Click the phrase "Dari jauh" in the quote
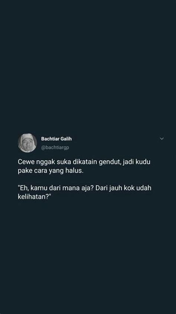Viewport: 176px width, 314px height. click(106, 189)
